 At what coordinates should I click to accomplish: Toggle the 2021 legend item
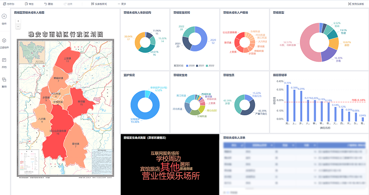coord(200,66)
